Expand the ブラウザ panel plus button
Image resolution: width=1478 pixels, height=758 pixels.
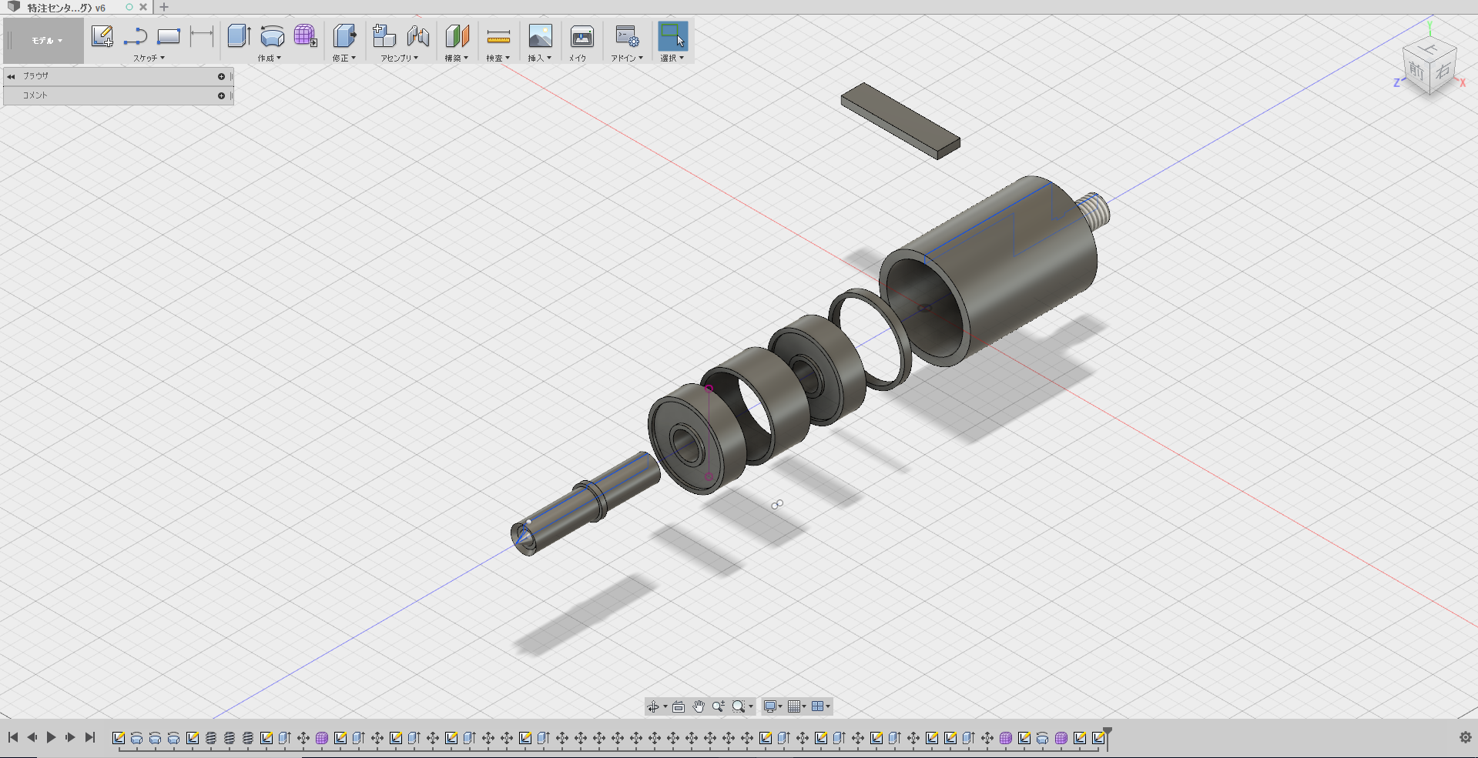tap(221, 76)
